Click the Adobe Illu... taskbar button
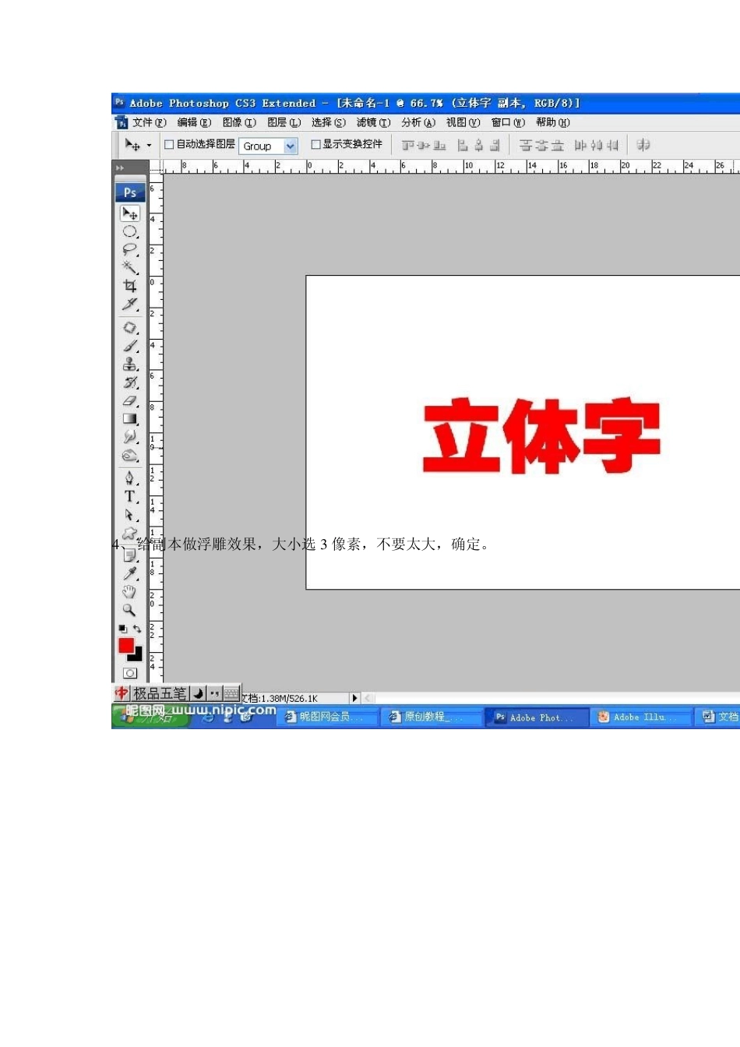The width and height of the screenshot is (740, 1047). pyautogui.click(x=642, y=717)
